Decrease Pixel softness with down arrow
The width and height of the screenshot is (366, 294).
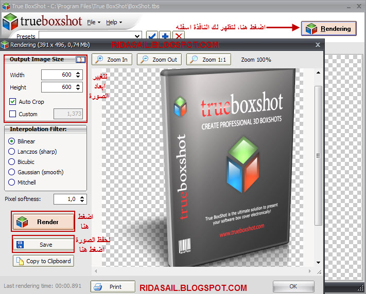coord(82,201)
